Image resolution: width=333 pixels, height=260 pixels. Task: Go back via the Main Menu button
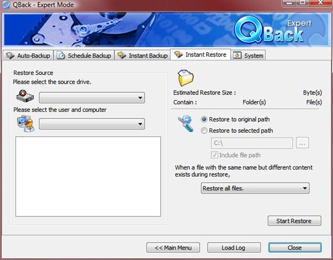173,247
